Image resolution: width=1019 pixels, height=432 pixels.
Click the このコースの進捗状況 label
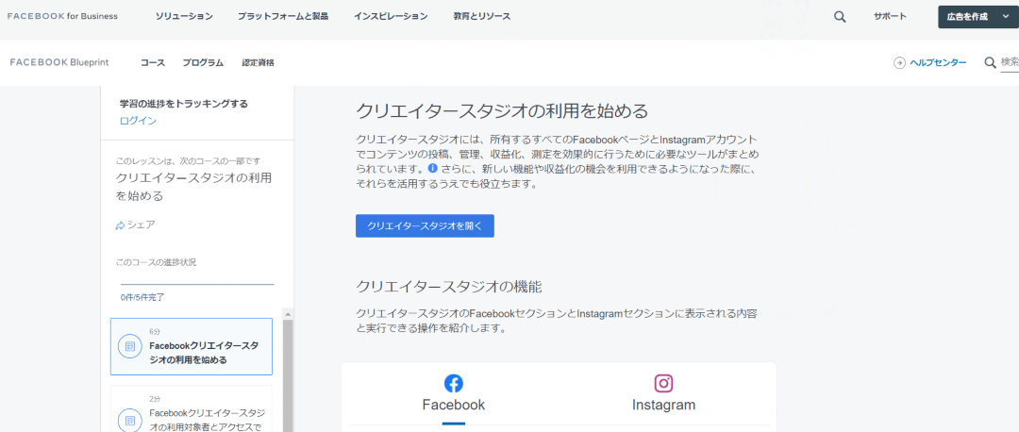point(156,262)
